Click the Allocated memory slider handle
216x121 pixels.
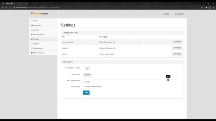168,80
